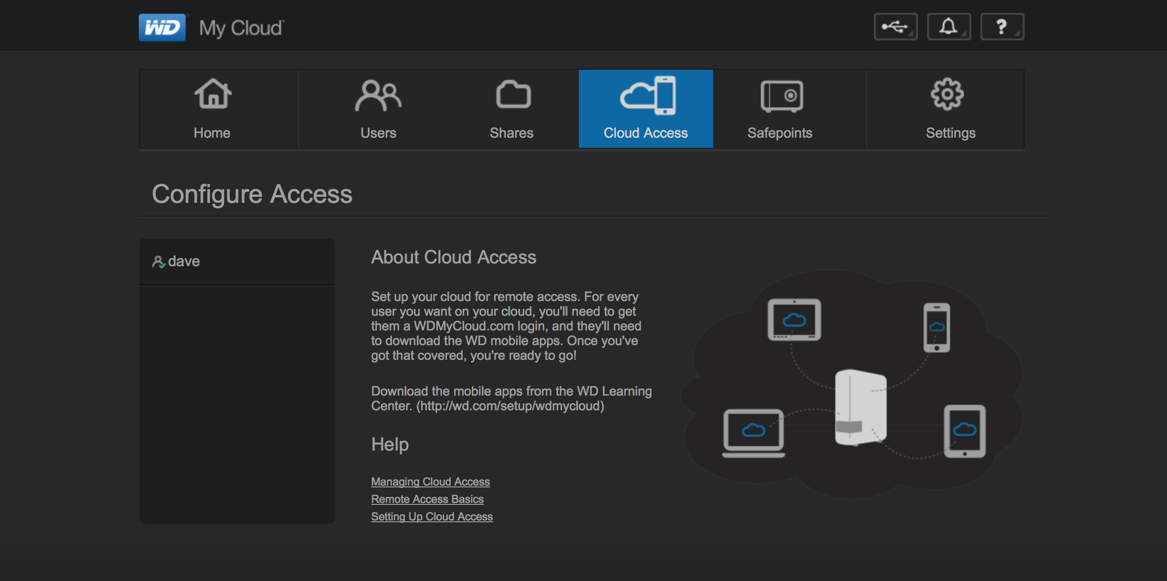
Task: Click the dave user status icon
Action: (x=158, y=262)
